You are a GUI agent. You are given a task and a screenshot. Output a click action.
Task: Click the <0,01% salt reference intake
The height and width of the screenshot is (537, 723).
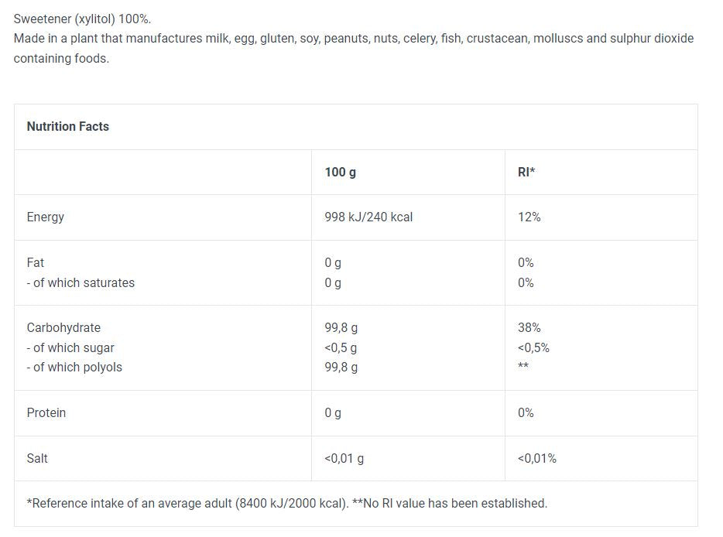pos(537,458)
